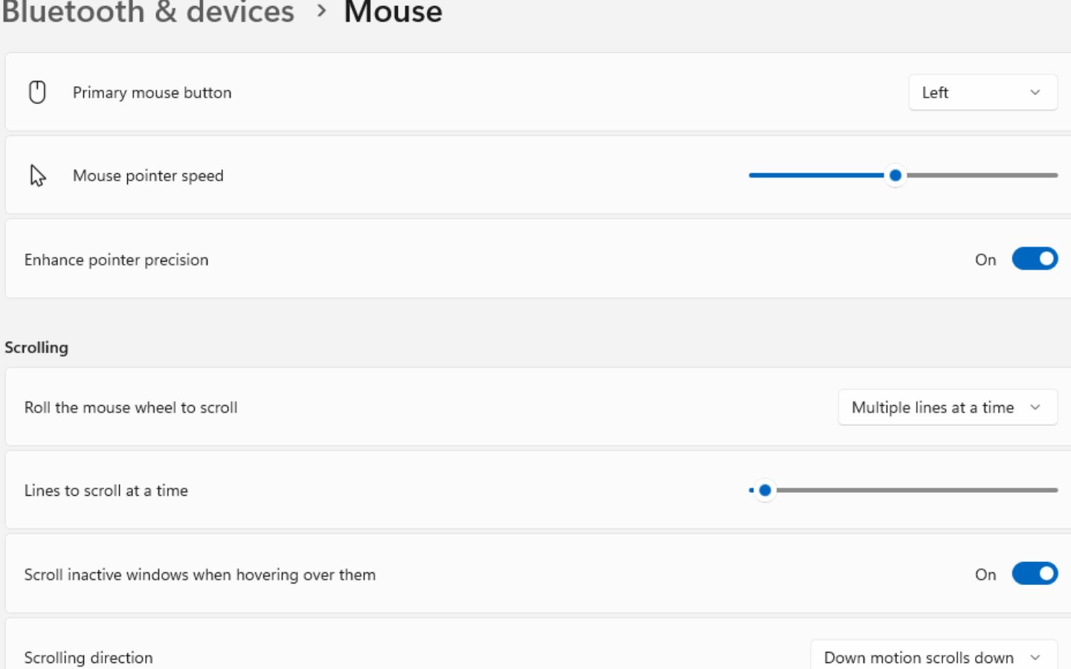Turn off Enhance pointer precision toggle
The height and width of the screenshot is (669, 1071).
(1034, 259)
